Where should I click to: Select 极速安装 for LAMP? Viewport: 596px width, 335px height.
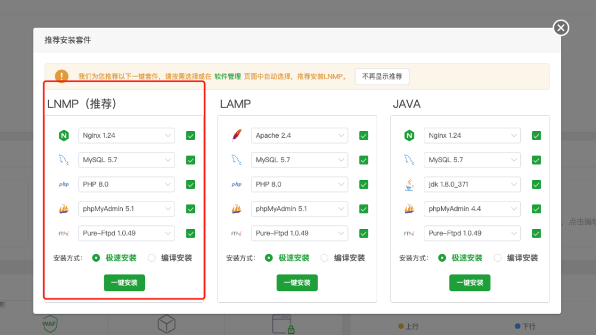269,258
